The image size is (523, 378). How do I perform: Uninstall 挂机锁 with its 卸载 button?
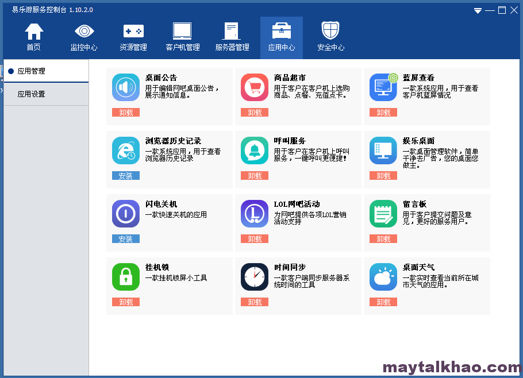click(x=126, y=302)
